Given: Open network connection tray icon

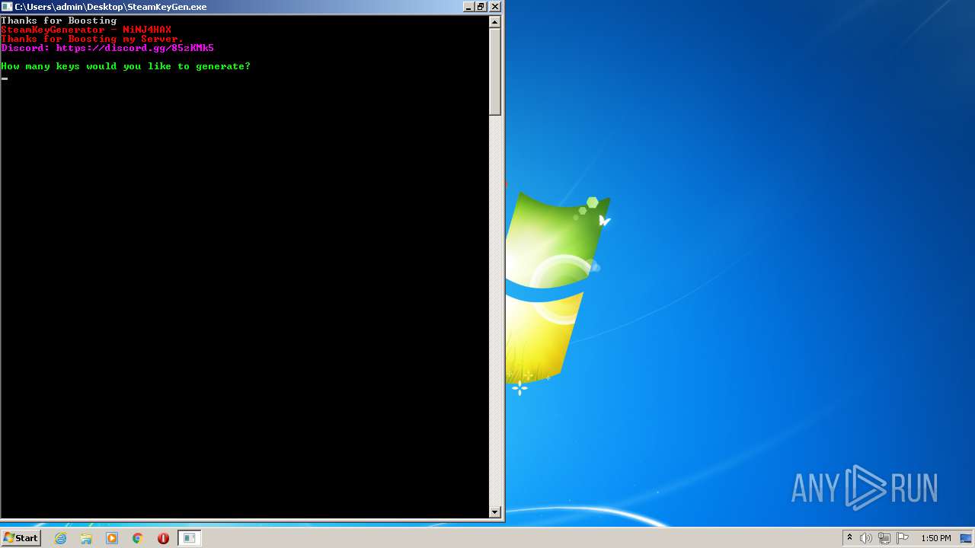Looking at the screenshot, I should pos(884,538).
